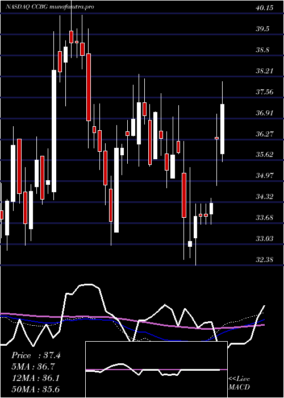284x398 pixels.
Task: Click the 36.27 price axis label
Action: click(x=264, y=134)
